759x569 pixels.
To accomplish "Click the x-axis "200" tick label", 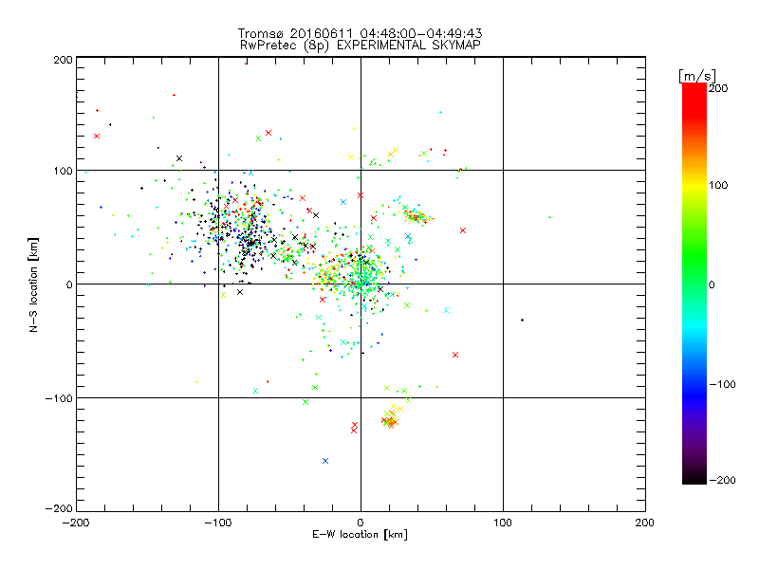I will pyautogui.click(x=645, y=523).
